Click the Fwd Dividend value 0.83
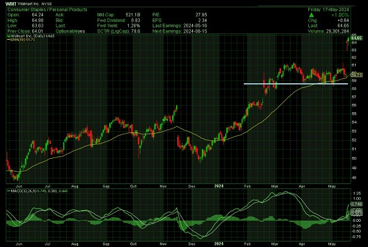This screenshot has height=247, width=368. point(135,20)
